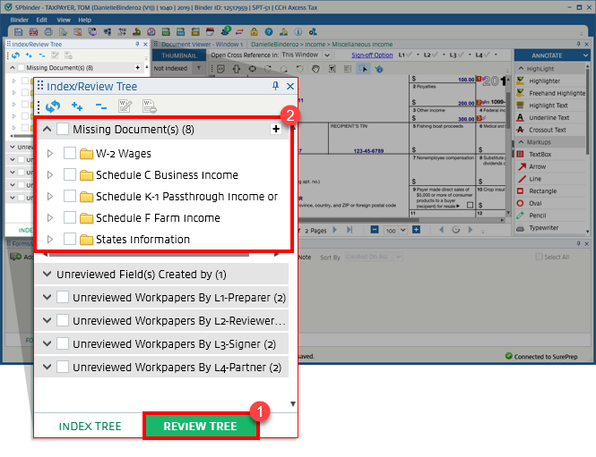Go to last page in viewer
The height and width of the screenshot is (457, 596).
pos(350,230)
